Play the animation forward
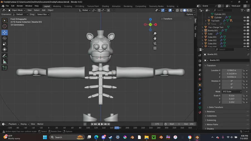The height and width of the screenshot is (141, 251). coord(102,124)
